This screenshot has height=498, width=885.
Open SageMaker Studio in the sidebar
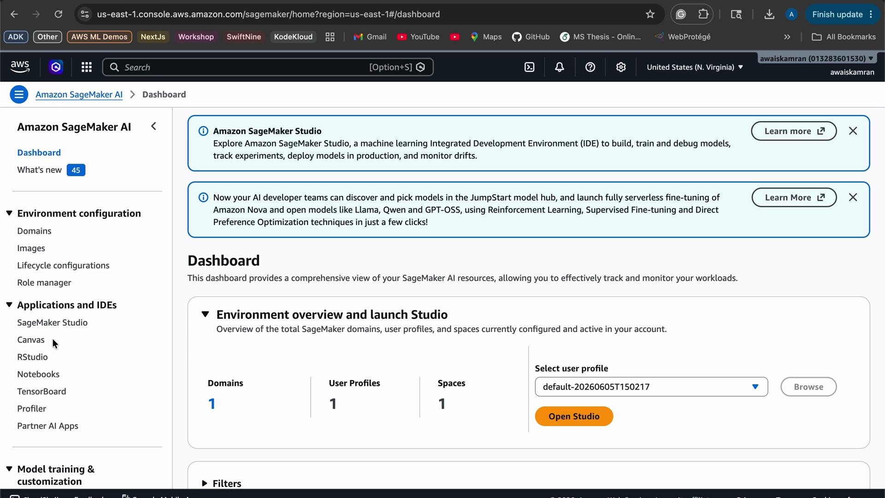52,323
